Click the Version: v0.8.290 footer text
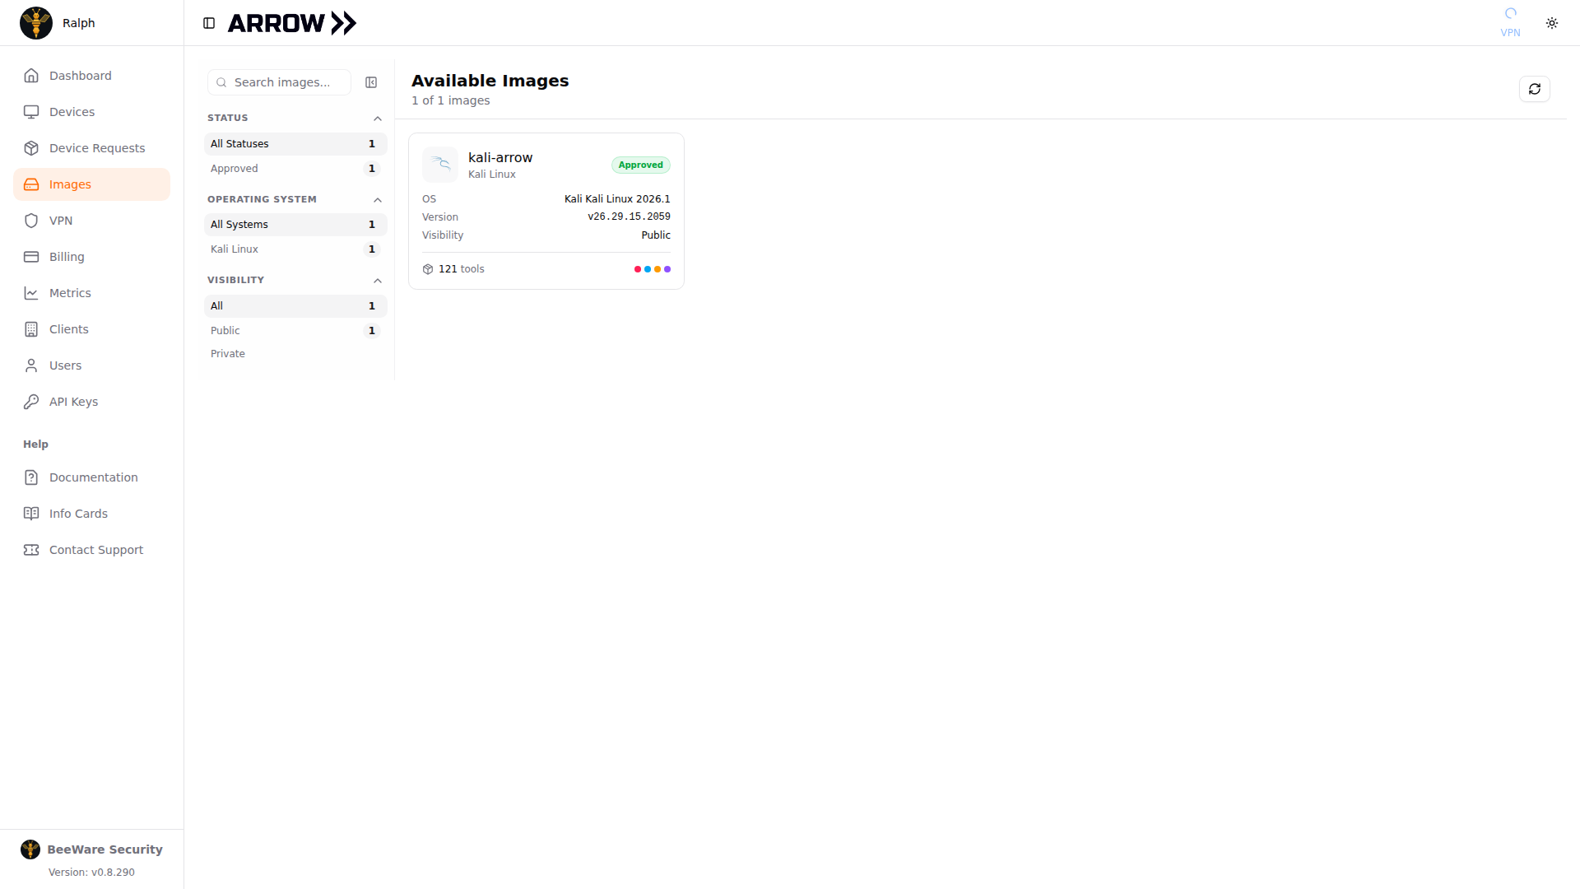The height and width of the screenshot is (889, 1580). coord(91,873)
